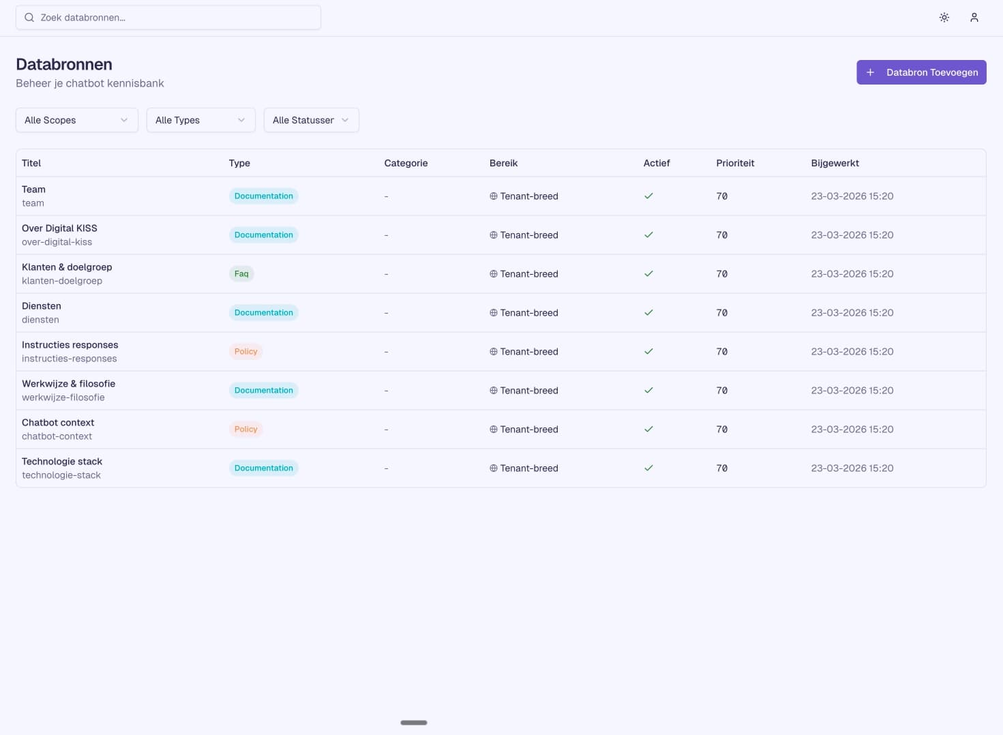Click the globe icon in Team row
The width and height of the screenshot is (1003, 735).
click(493, 196)
